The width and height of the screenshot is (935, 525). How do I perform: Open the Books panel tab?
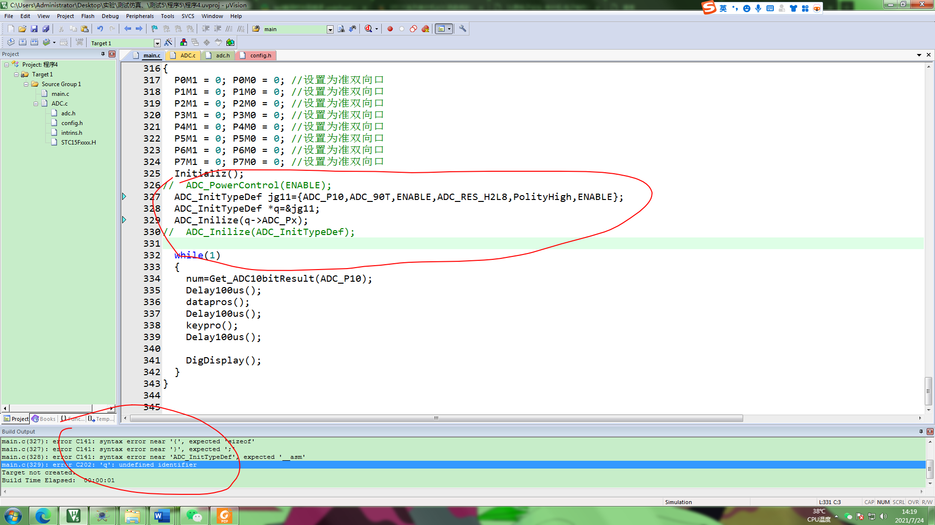coord(44,419)
